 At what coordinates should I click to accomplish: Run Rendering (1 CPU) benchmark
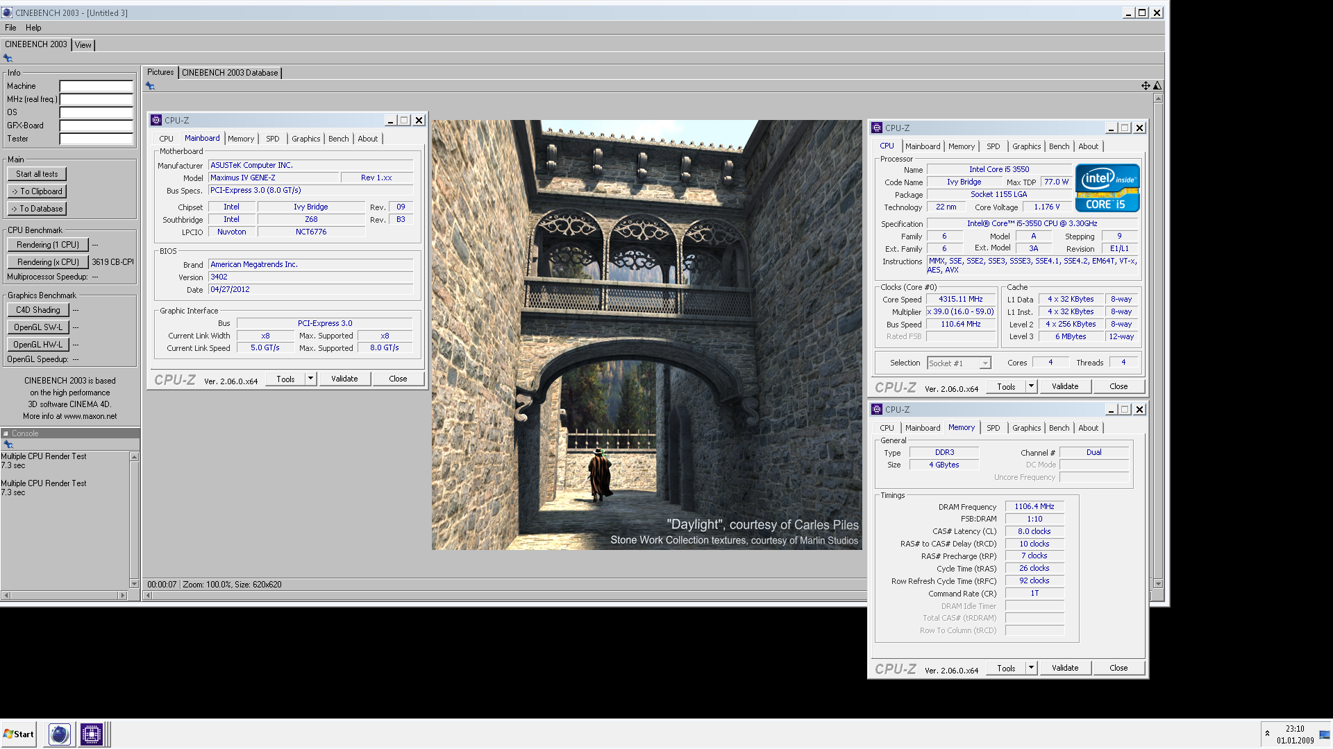tap(48, 245)
